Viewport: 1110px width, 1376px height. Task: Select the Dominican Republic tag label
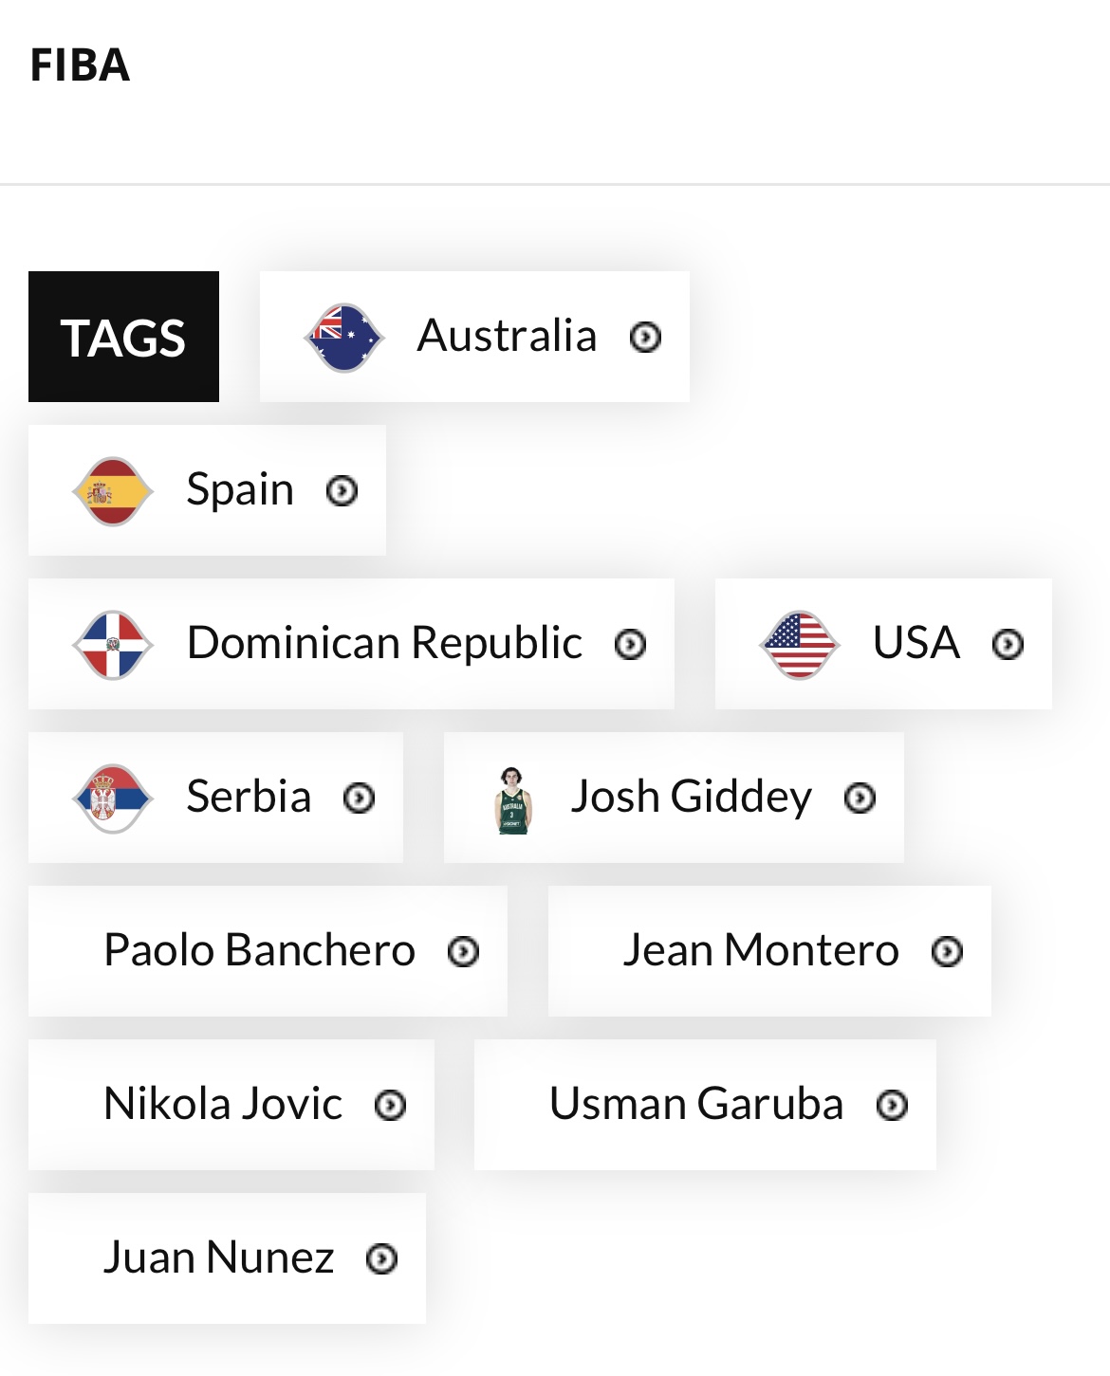384,643
